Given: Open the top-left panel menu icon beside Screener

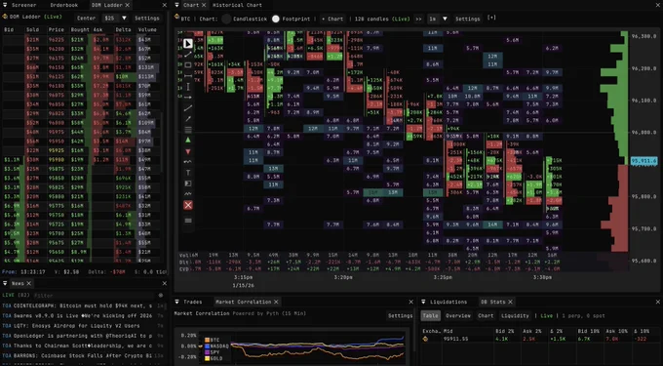Looking at the screenshot, I should [x=6, y=5].
